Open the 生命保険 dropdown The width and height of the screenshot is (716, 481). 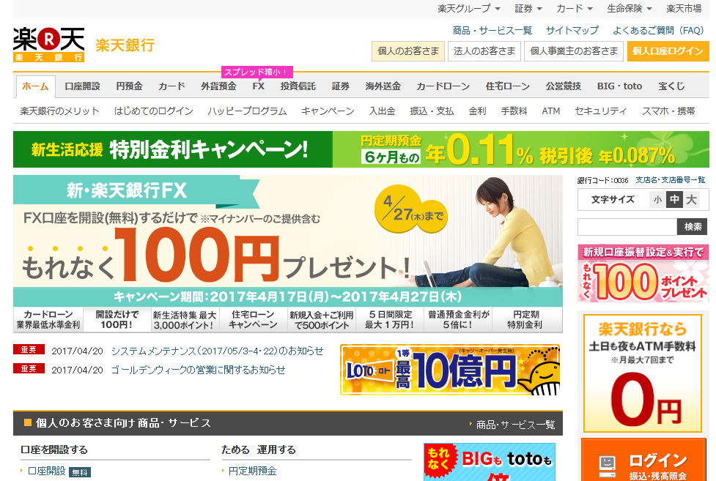click(630, 9)
